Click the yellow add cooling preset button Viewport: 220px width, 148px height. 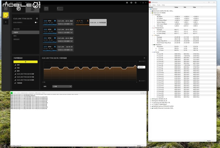pyautogui.click(x=26, y=62)
